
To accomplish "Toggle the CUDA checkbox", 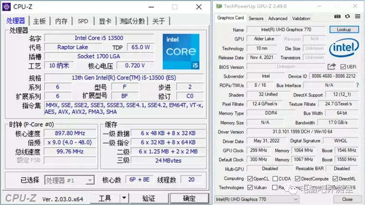I will pyautogui.click(x=275, y=178).
